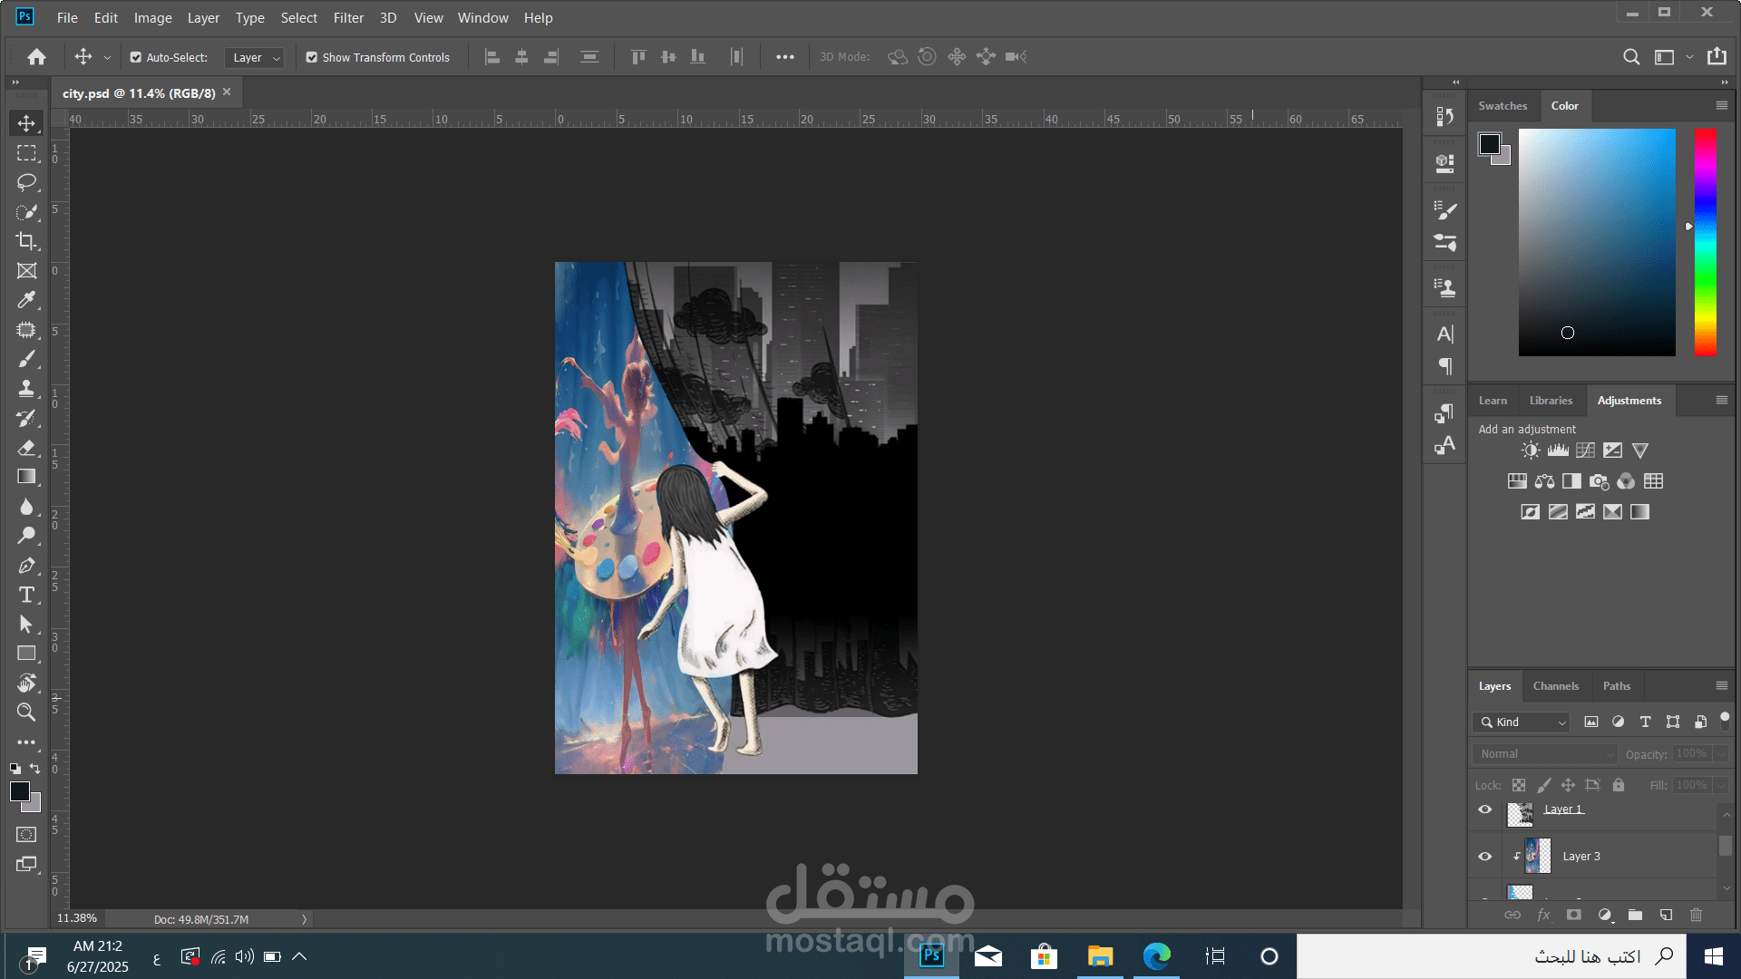
Task: Select the Lasso tool
Action: coord(26,182)
